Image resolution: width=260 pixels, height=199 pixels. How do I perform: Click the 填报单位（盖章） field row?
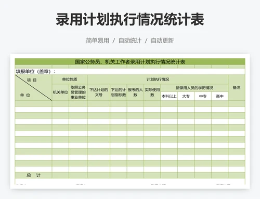pyautogui.click(x=130, y=71)
